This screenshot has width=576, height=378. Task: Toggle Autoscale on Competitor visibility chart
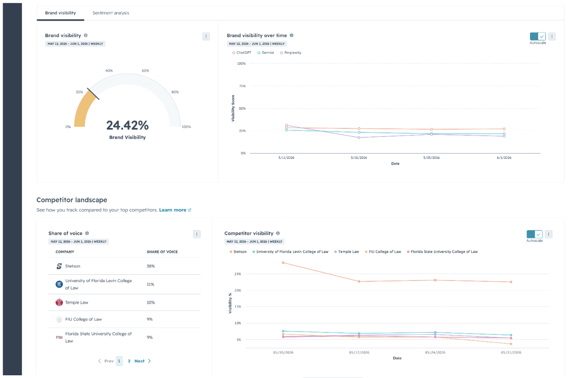pos(534,234)
